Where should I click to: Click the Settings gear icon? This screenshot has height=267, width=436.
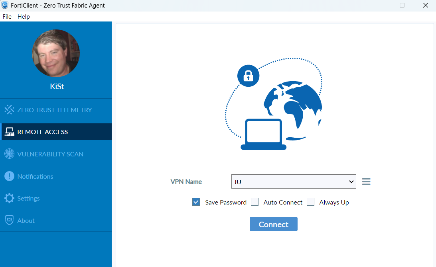9,198
